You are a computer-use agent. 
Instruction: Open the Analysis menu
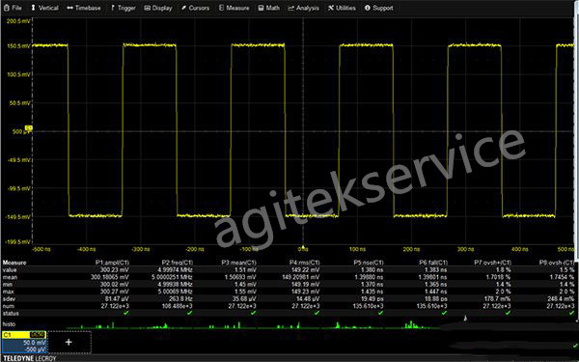[x=304, y=8]
